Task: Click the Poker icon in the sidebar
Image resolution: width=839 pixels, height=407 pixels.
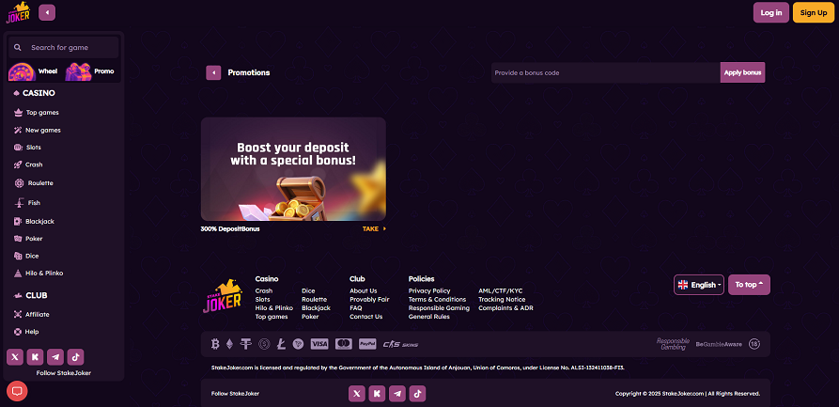Action: click(x=18, y=239)
